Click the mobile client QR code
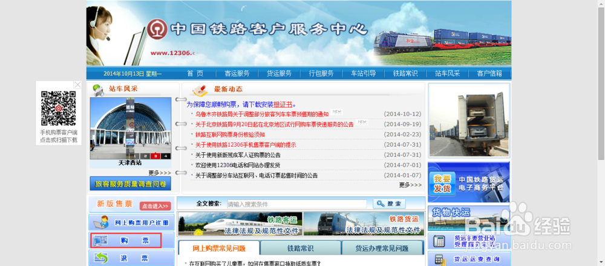605x266 pixels. click(59, 108)
